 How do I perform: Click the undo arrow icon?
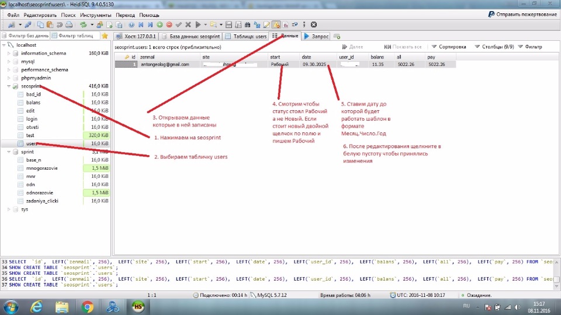pos(60,24)
